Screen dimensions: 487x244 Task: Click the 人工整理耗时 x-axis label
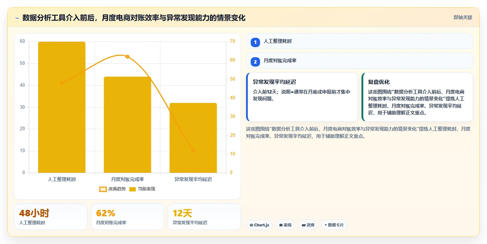pos(62,179)
